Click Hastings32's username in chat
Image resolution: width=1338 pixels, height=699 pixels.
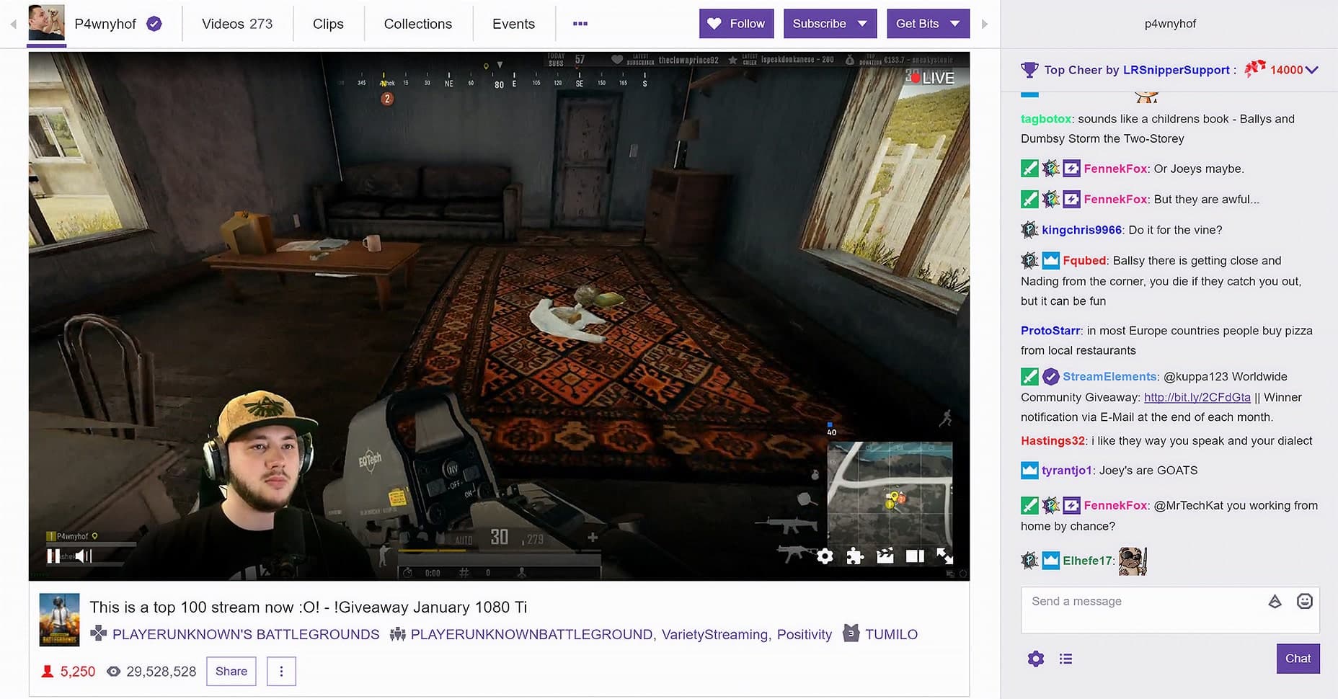coord(1053,441)
